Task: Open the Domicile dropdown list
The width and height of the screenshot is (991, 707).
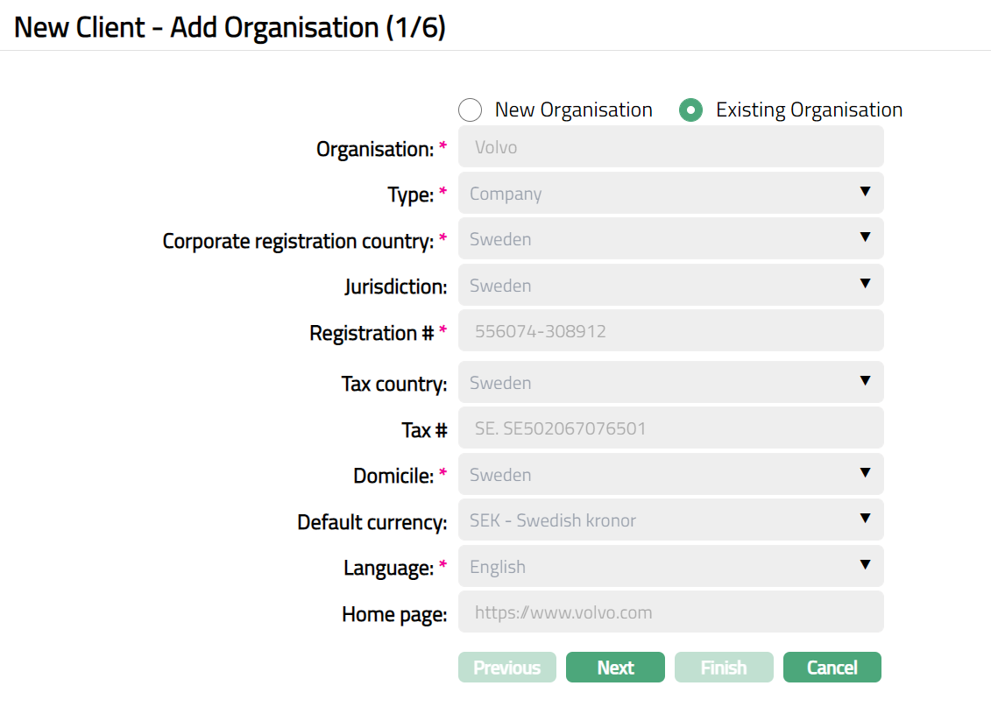Action: coord(670,475)
